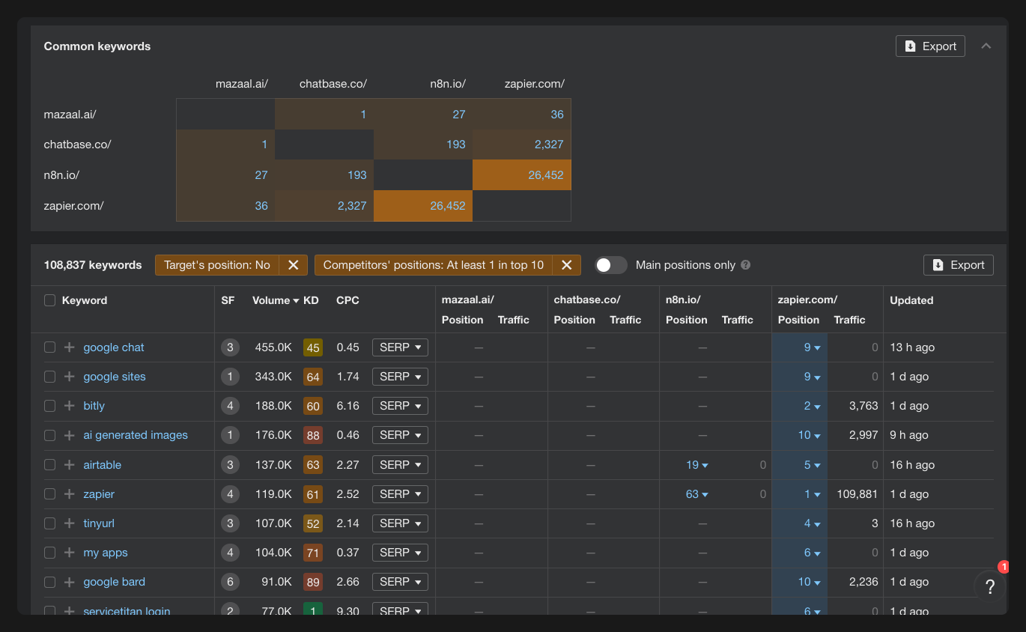Expand zapier.com position 9 for google chat
This screenshot has width=1026, height=632.
tap(812, 347)
